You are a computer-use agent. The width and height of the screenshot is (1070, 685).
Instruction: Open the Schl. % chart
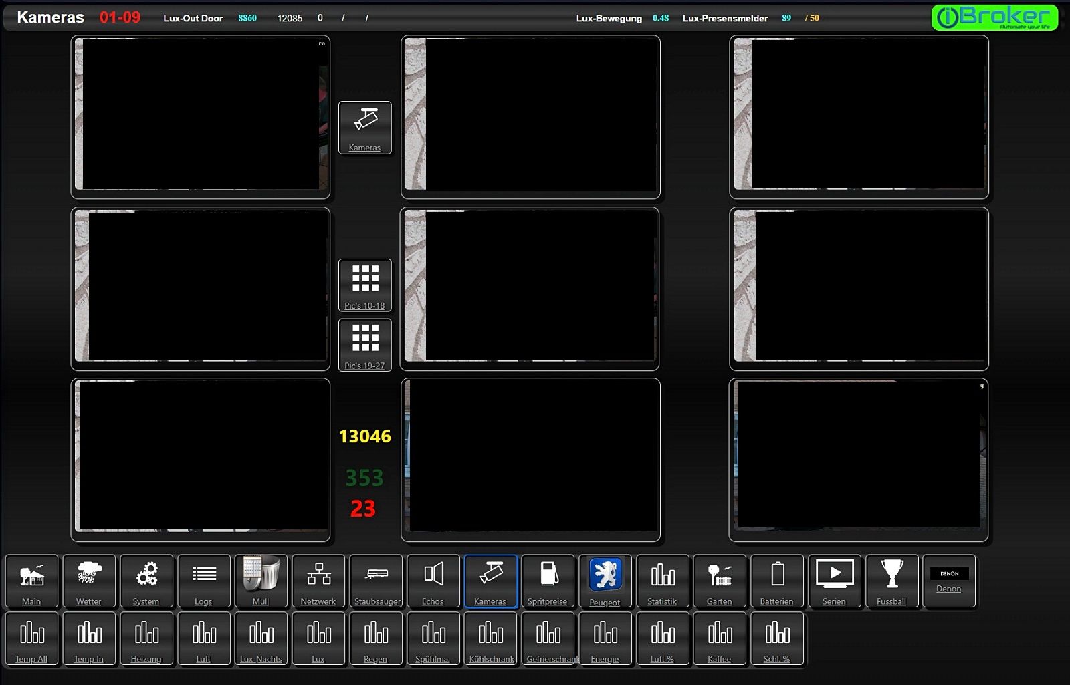tap(777, 639)
